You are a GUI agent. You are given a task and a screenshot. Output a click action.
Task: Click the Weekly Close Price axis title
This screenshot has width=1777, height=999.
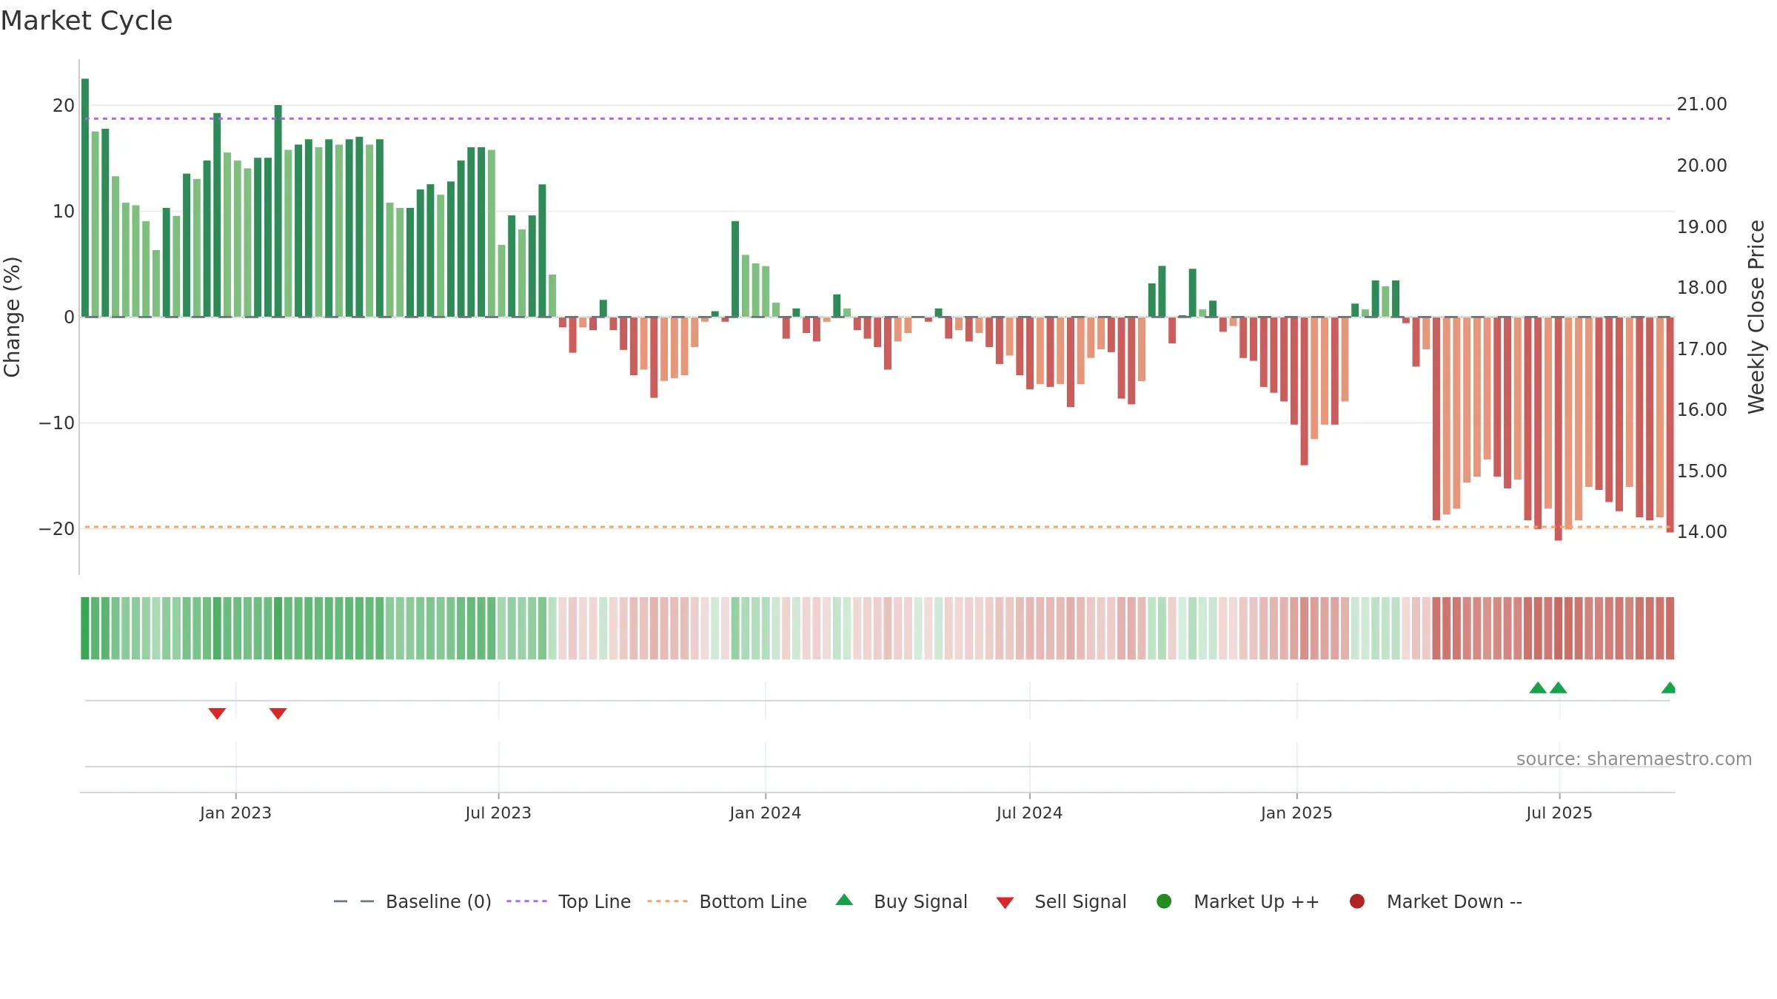pos(1756,317)
